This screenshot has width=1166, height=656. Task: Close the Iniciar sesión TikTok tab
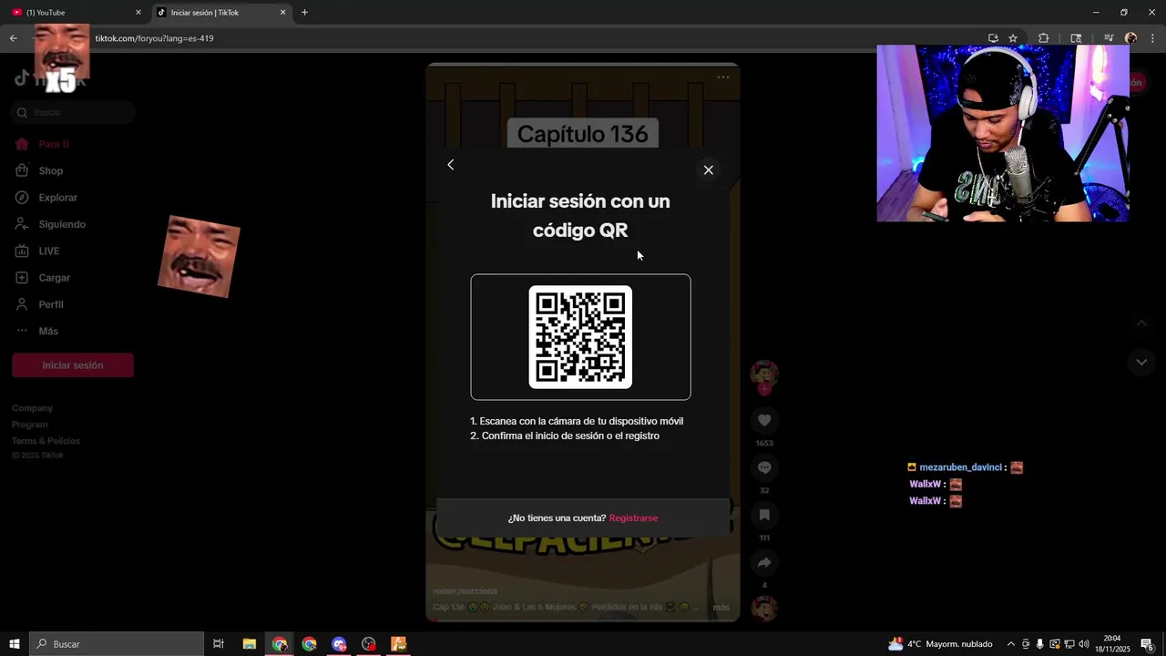(282, 13)
